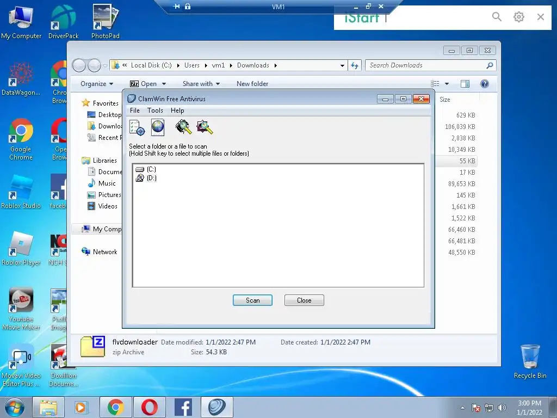
Task: Click Open with 7z in Explorer toolbar
Action: tap(144, 84)
